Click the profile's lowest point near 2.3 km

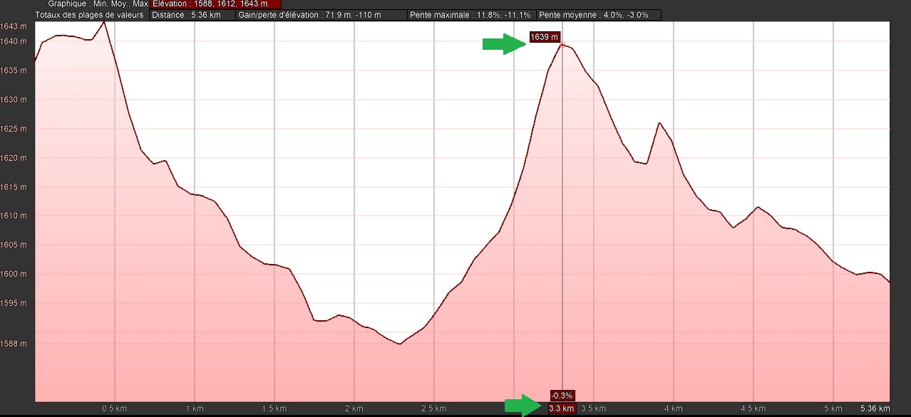pyautogui.click(x=400, y=344)
